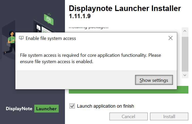Click the Cancel button in installer

pos(128,116)
